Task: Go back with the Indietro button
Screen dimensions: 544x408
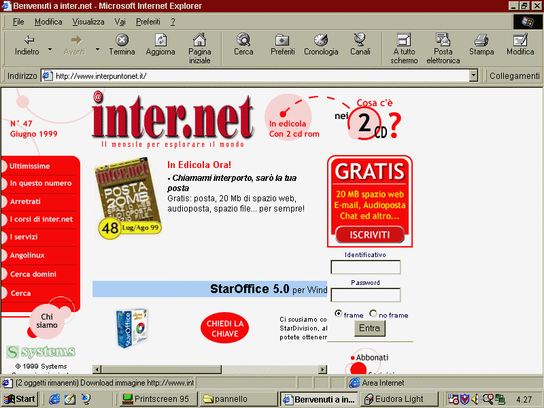Action: coord(27,45)
